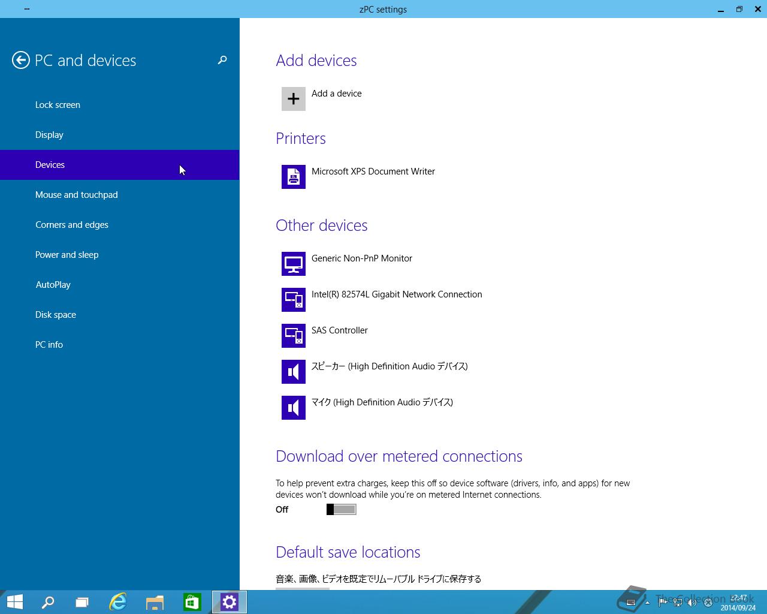Select the スピーカー audio device icon
Image resolution: width=767 pixels, height=614 pixels.
pos(294,372)
